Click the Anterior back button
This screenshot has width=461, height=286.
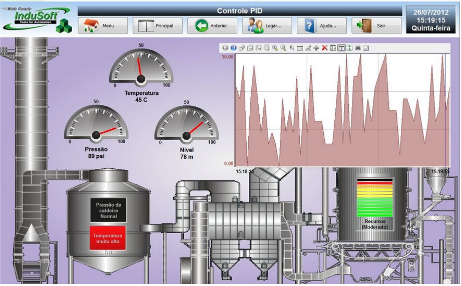(212, 25)
